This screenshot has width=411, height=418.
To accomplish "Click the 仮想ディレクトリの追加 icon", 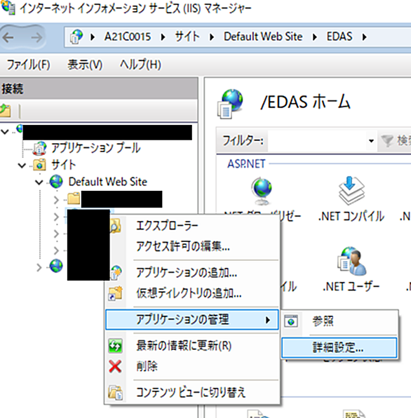I will pyautogui.click(x=116, y=293).
